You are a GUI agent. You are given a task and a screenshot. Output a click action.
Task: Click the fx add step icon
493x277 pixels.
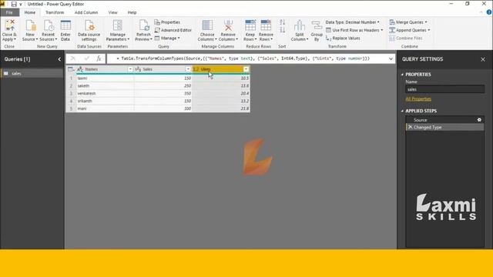(x=99, y=58)
